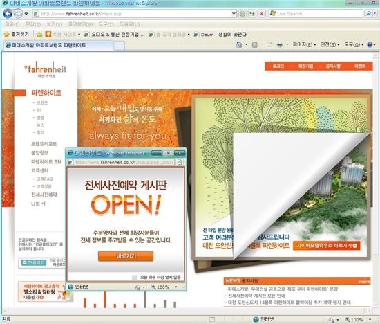Image resolution: width=380 pixels, height=324 pixels.
Task: Click the popup window's compatibility view icon
Action: point(180,162)
